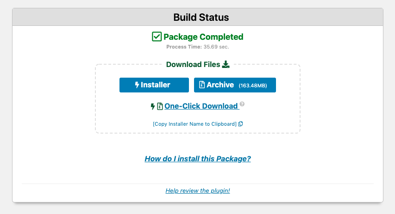Open How do I install this Package?
This screenshot has height=214, width=395.
coord(198,159)
